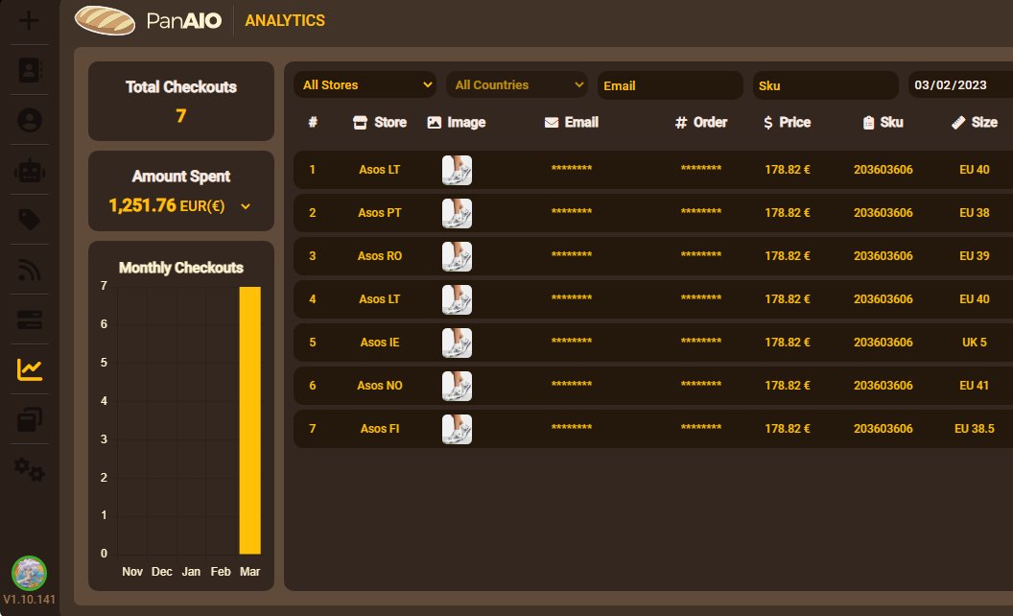Click the PanAIO bread loaf logo
The image size is (1013, 616).
105,20
